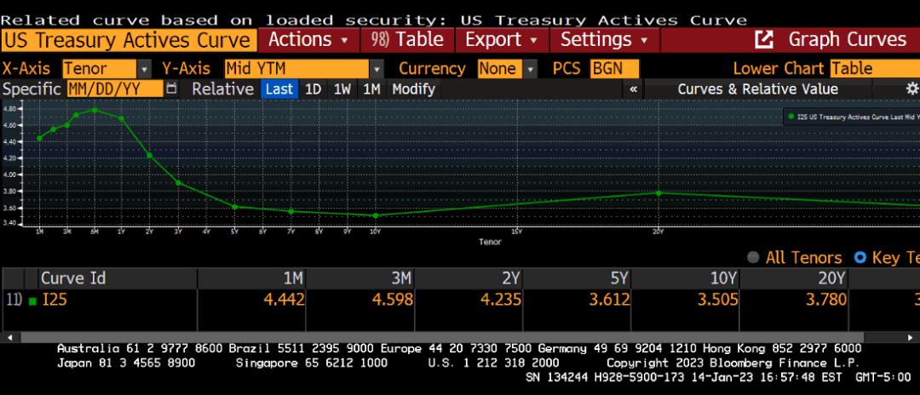
Task: Toggle the Last relative option
Action: (x=279, y=89)
